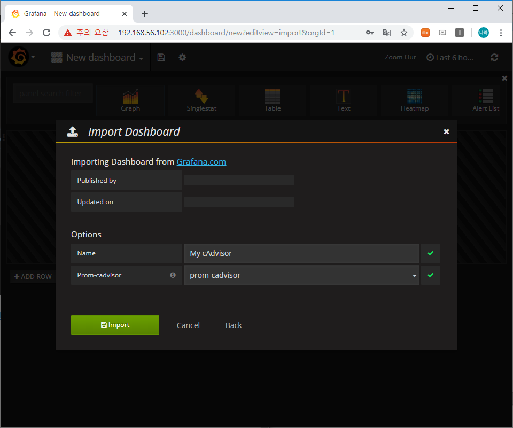The height and width of the screenshot is (428, 513).
Task: Bookmark the page with the star icon
Action: [x=404, y=33]
